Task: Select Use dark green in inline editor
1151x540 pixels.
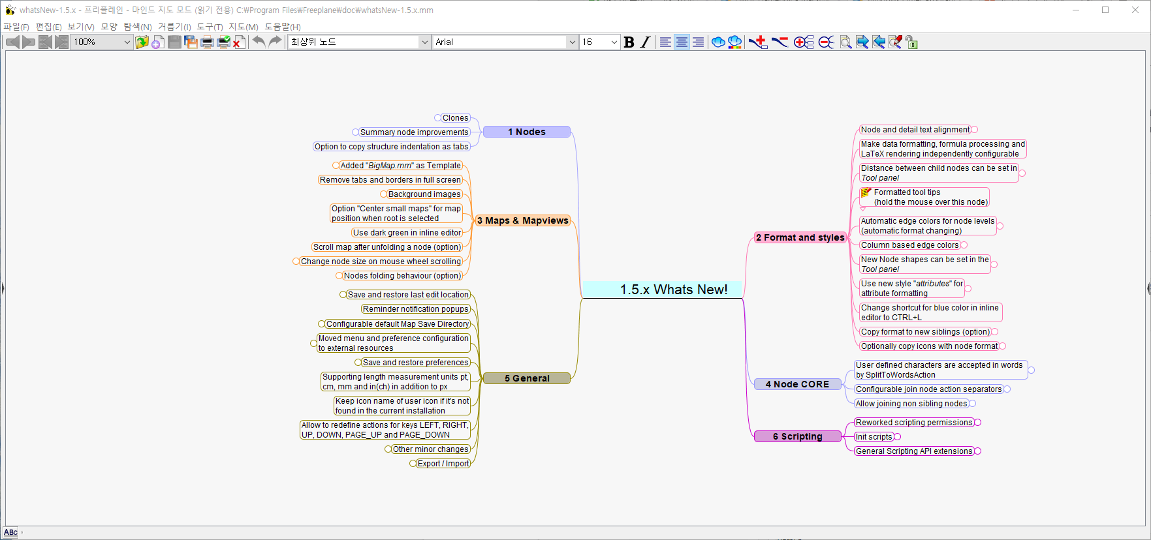Action: 407,233
